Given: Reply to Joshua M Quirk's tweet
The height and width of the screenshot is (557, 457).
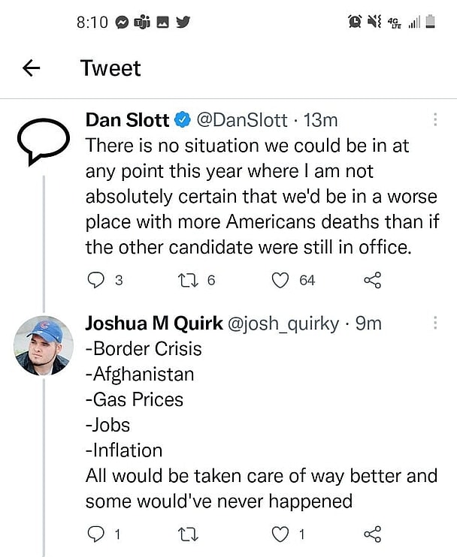Looking at the screenshot, I should click(x=95, y=534).
